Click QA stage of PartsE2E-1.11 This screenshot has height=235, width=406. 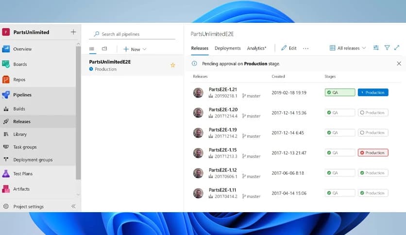pos(340,193)
